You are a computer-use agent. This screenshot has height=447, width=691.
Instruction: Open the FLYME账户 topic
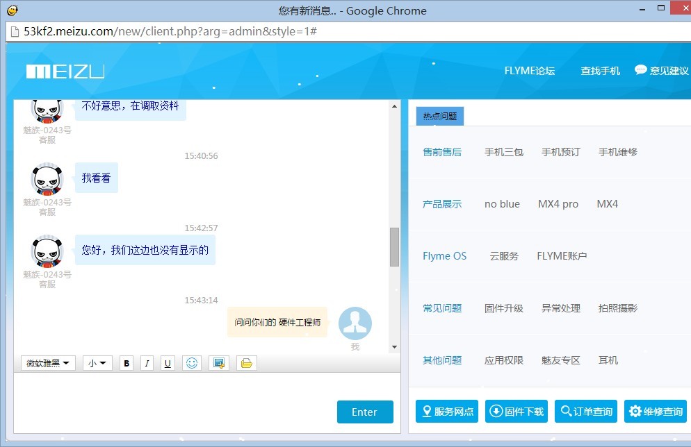click(x=562, y=256)
